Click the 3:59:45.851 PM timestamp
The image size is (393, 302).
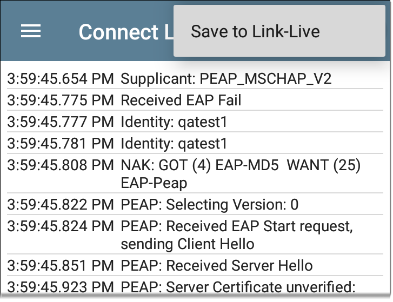(61, 265)
